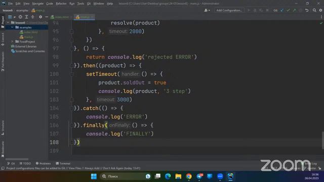This screenshot has height=182, width=324.
Task: Toggle fold marker on line 100
Action: click(72, 74)
